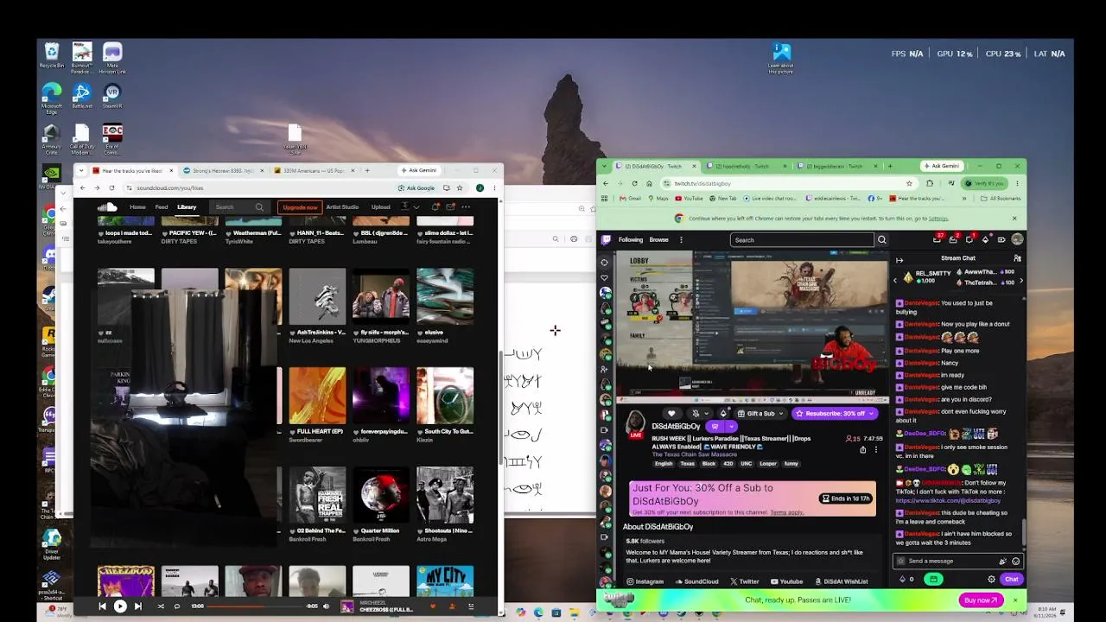The width and height of the screenshot is (1106, 622).
Task: Click the Texas tag chip
Action: 687,464
